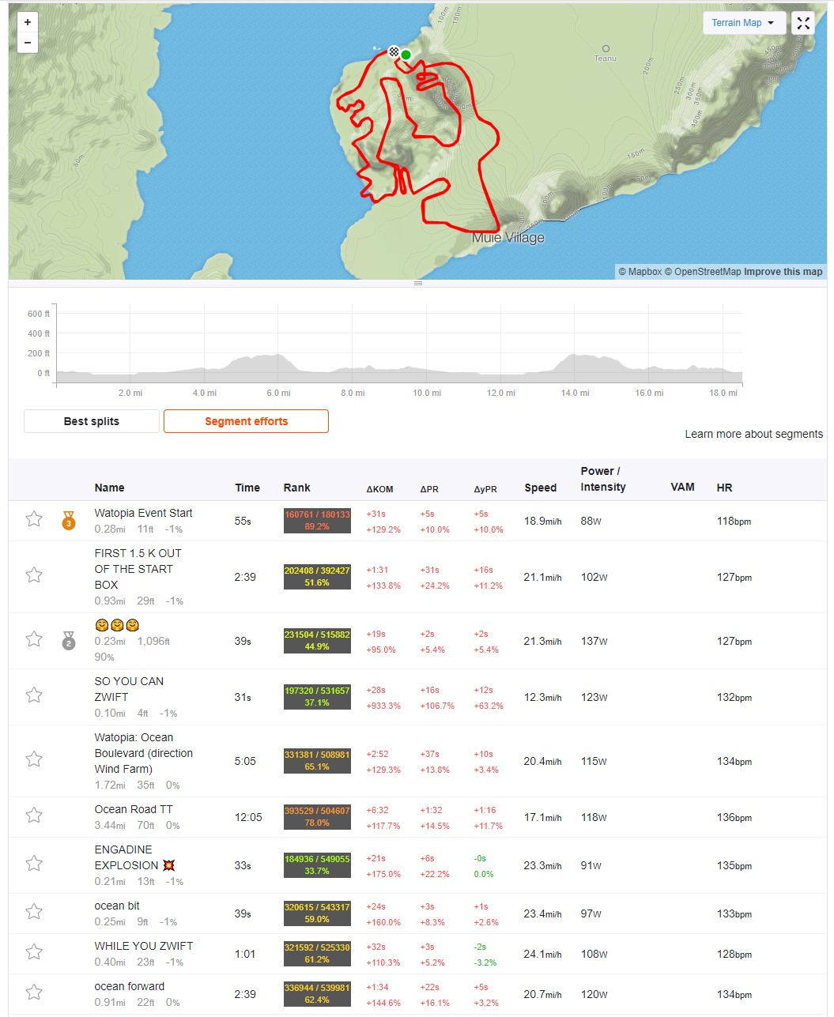Viewport: 834px width, 1017px height.
Task: Click the bronze third-place medal icon
Action: [x=69, y=520]
